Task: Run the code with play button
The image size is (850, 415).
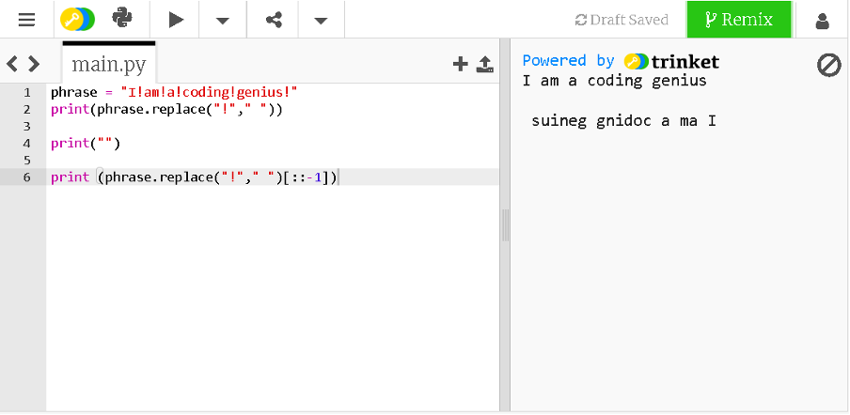Action: (176, 20)
